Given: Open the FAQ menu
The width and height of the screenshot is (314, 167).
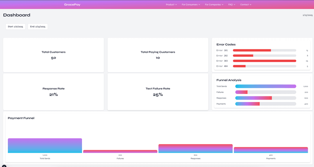Looking at the screenshot, I should click(231, 4).
